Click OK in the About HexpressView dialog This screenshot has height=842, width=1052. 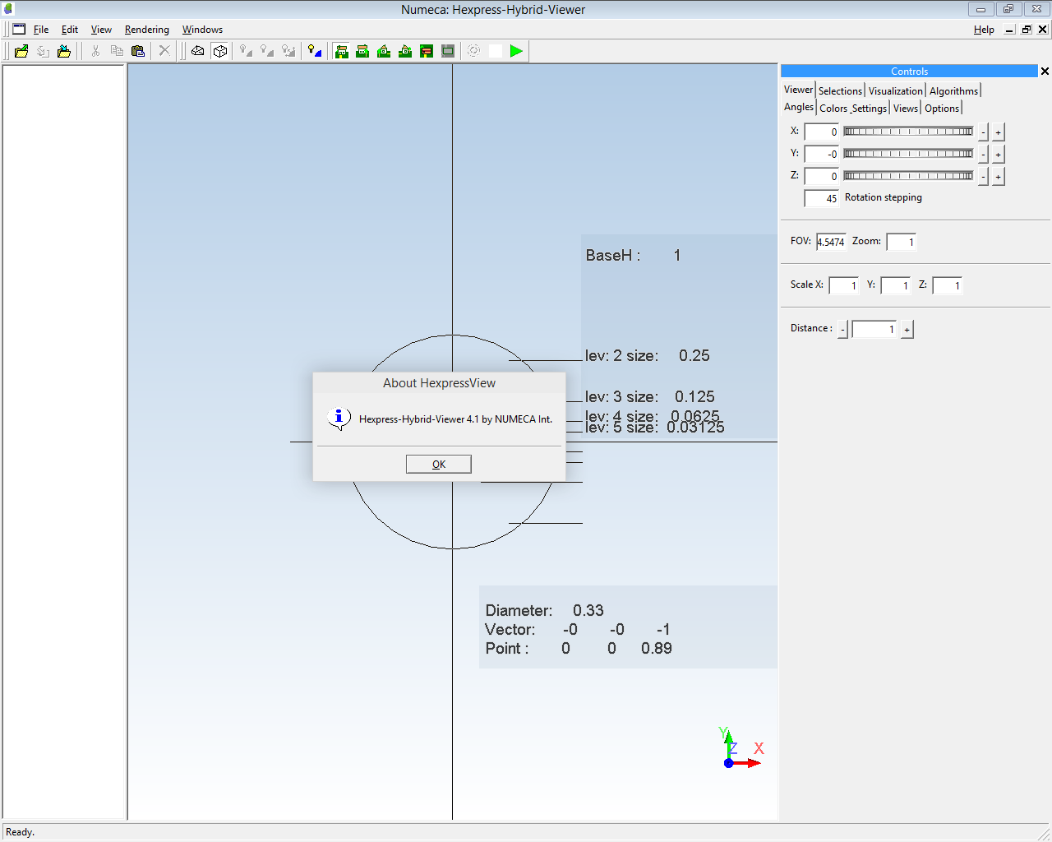click(439, 465)
